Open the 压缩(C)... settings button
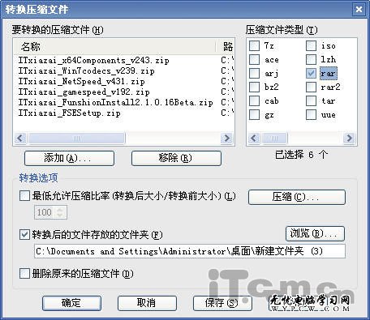 (x=297, y=197)
